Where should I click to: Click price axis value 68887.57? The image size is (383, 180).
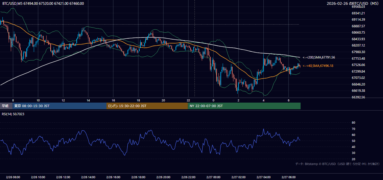[x=358, y=26]
